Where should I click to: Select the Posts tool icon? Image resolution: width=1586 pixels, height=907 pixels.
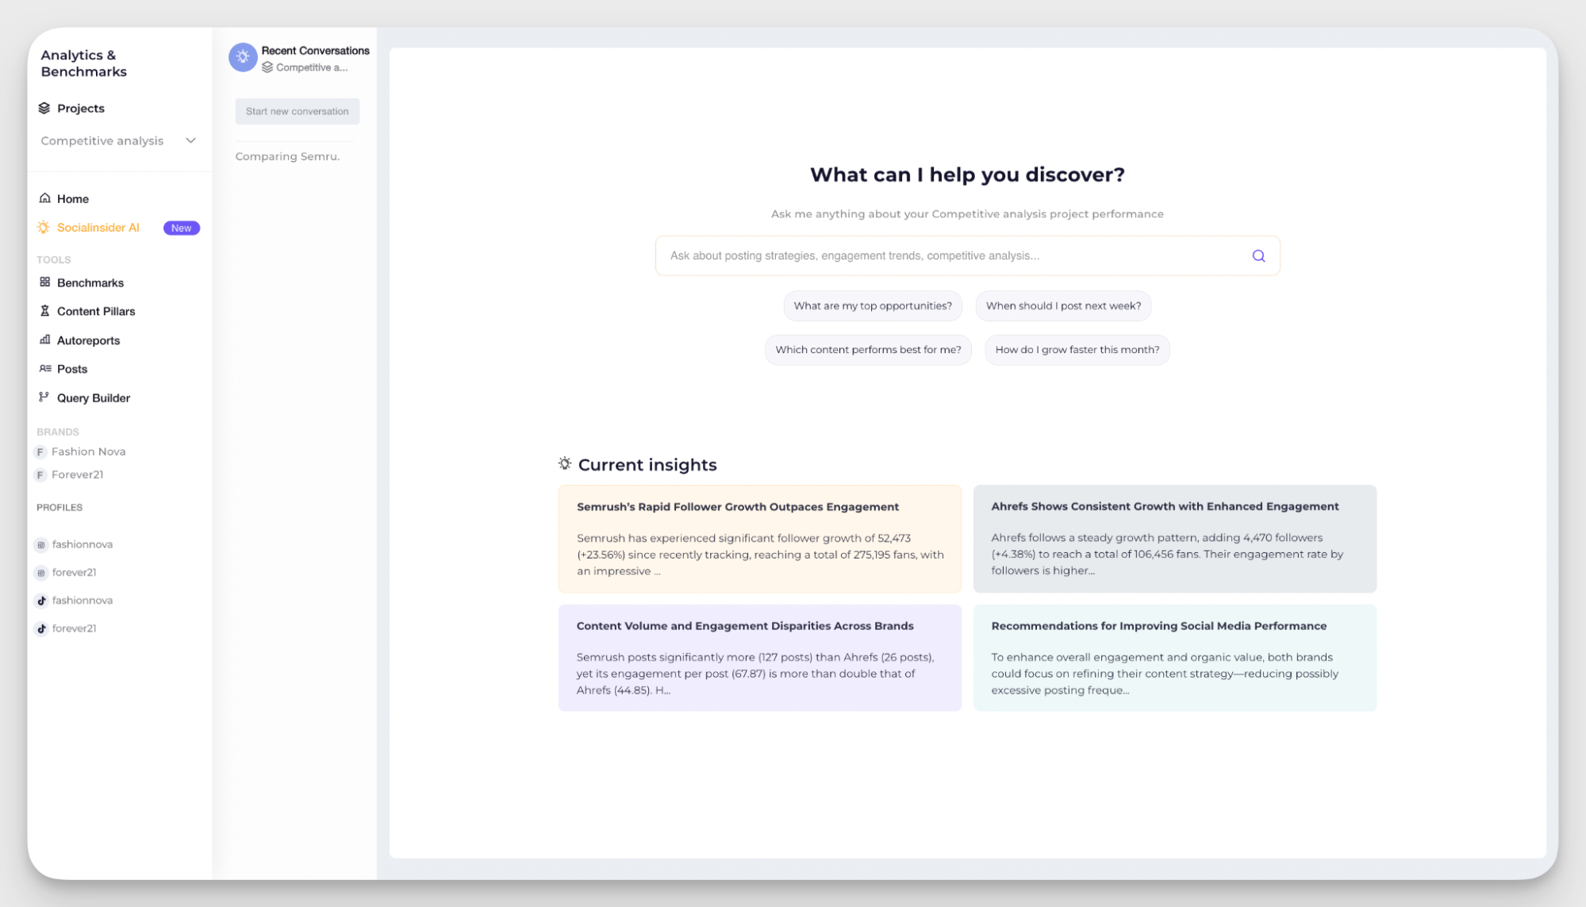[x=44, y=369]
